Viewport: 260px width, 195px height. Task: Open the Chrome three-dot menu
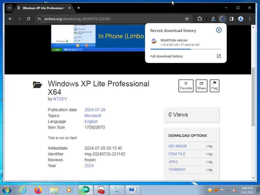coord(250,19)
